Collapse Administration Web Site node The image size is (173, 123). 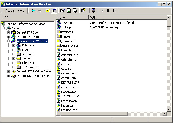point(8,41)
